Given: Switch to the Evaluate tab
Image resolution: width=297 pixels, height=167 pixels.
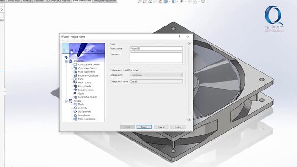Looking at the screenshot, I should [39, 1].
